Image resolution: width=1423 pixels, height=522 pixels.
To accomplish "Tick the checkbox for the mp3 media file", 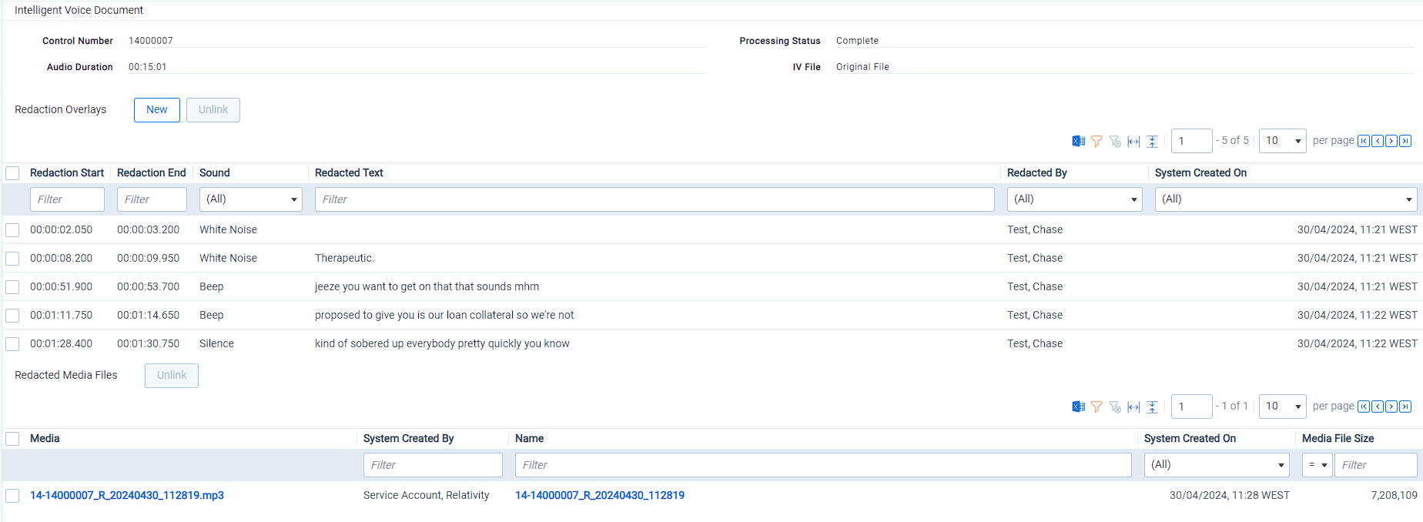I will tap(12, 496).
